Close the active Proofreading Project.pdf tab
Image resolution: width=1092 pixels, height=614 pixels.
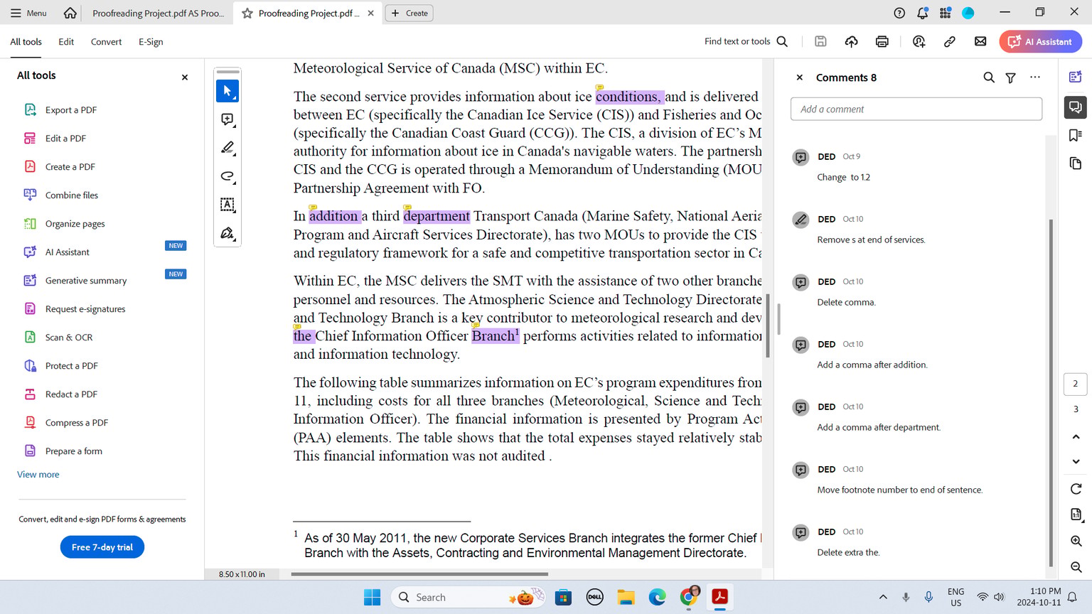[371, 13]
